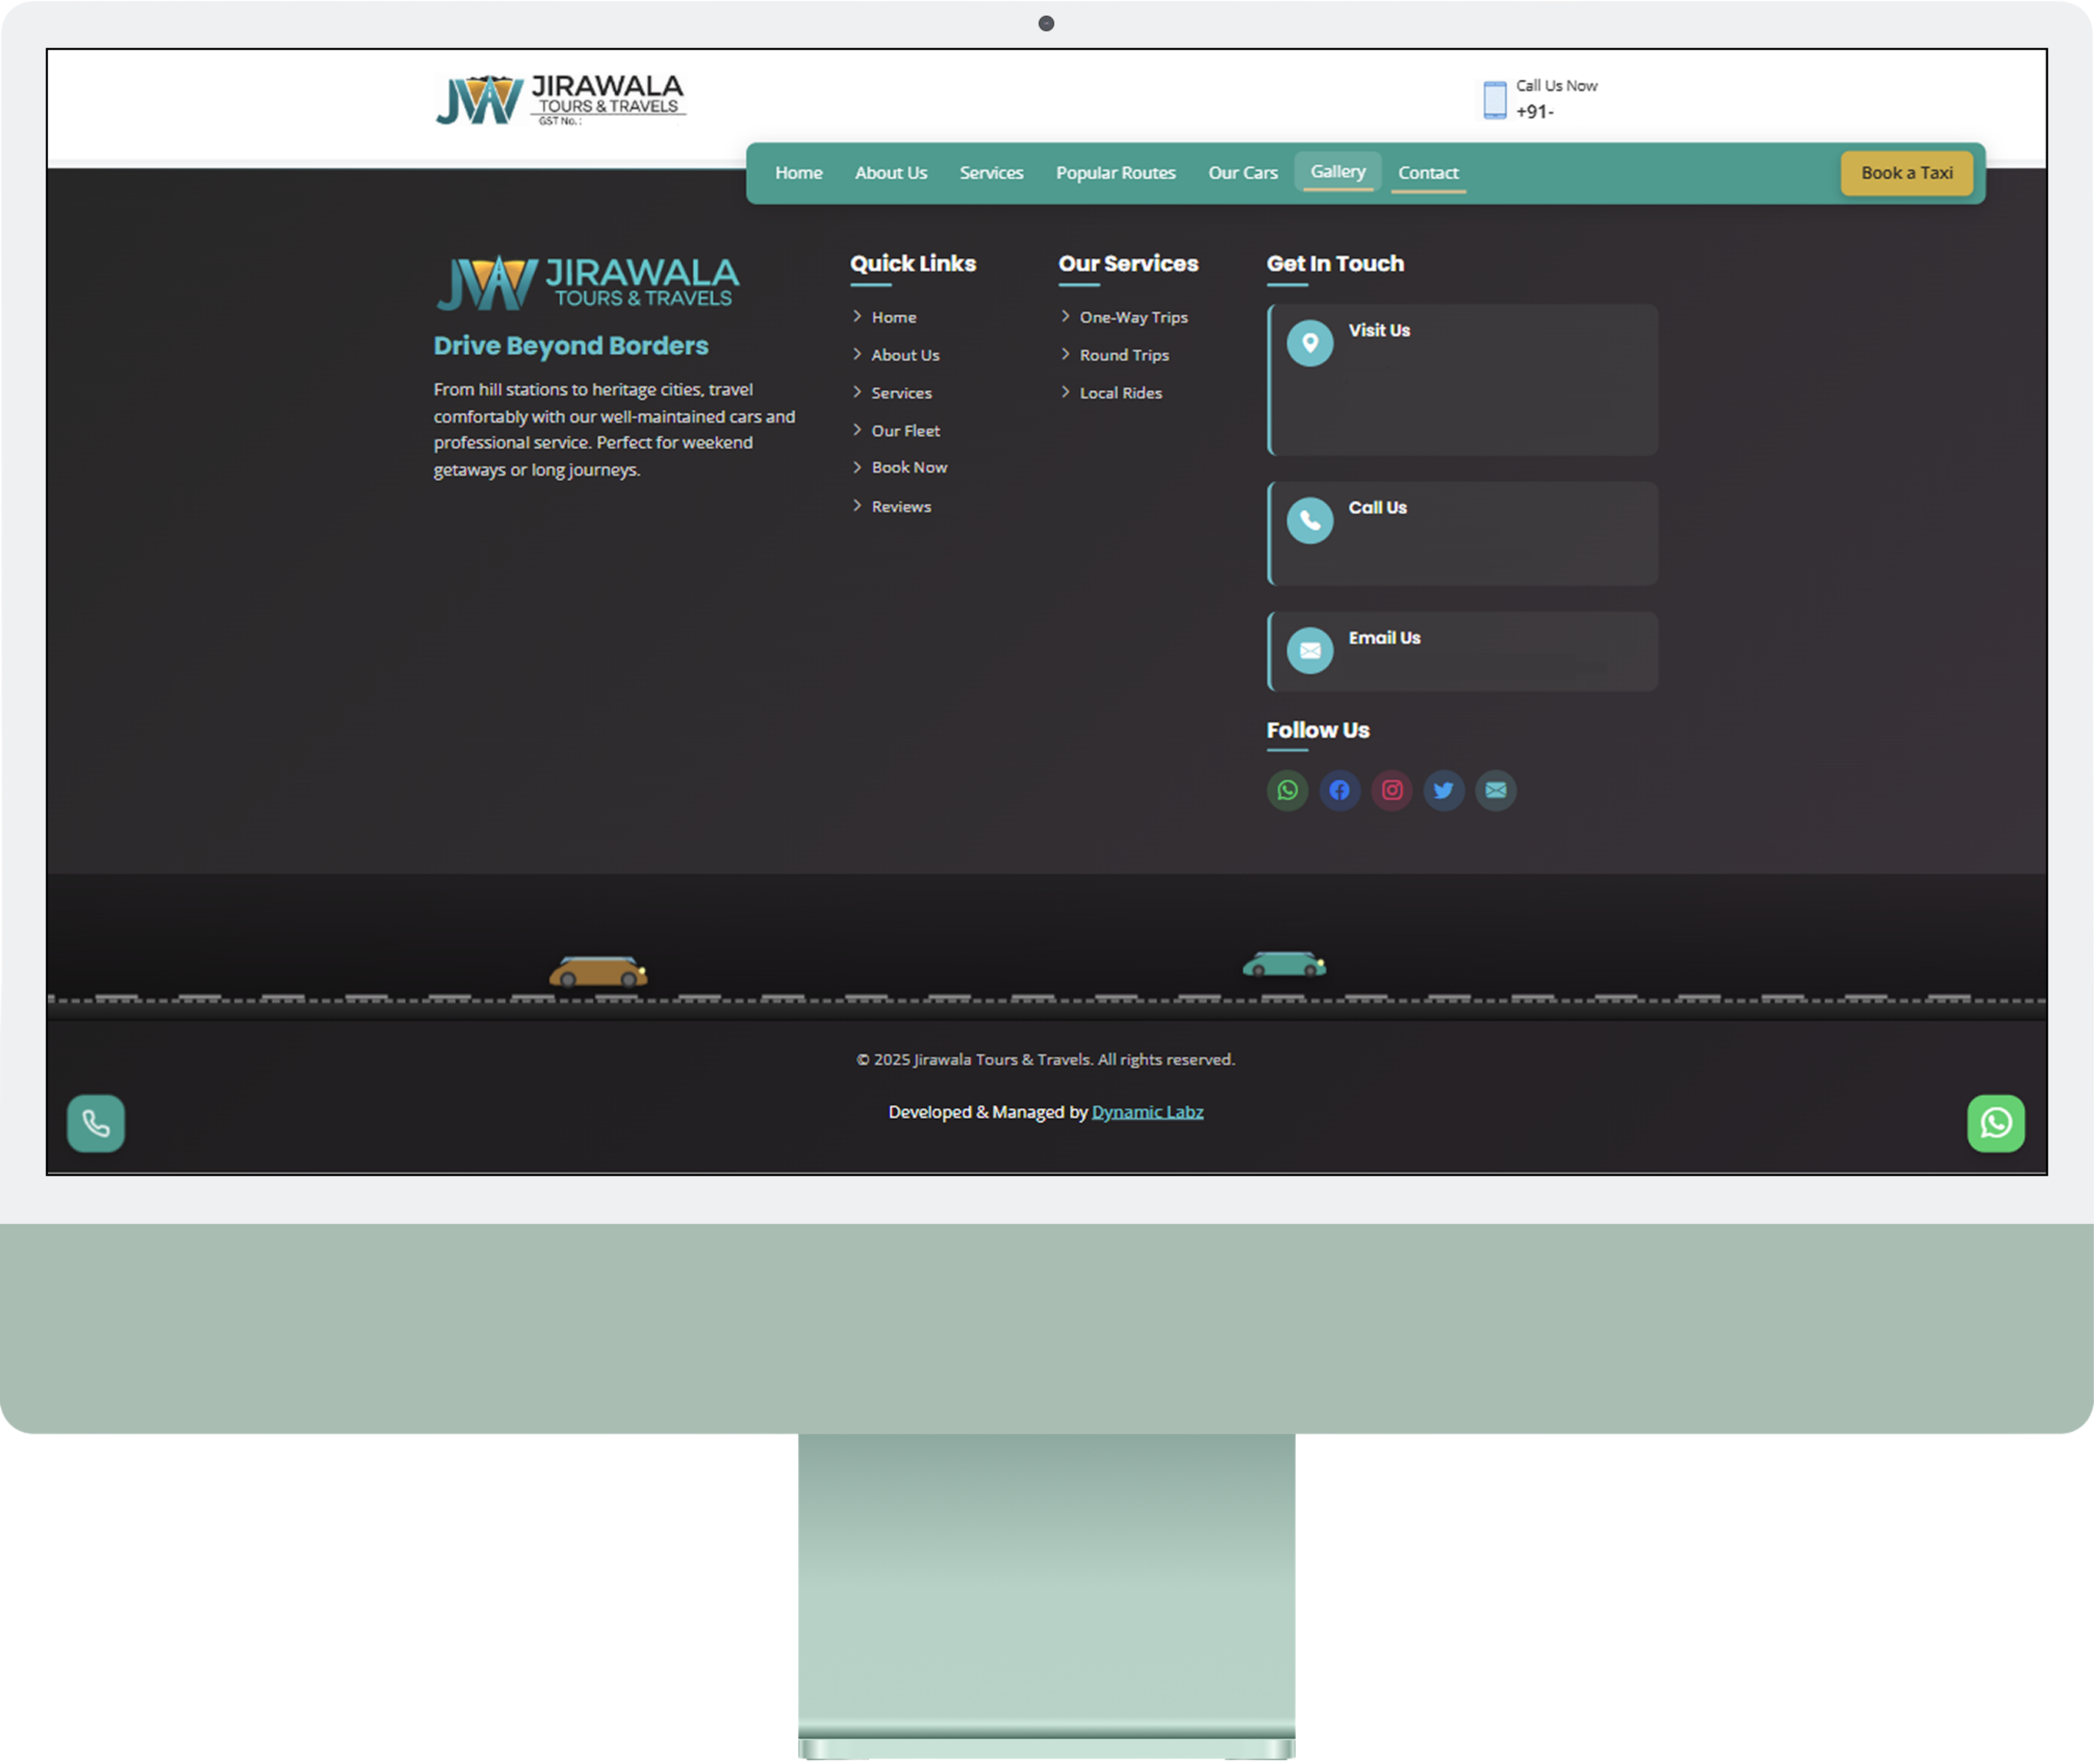This screenshot has width=2094, height=1764.
Task: Click the Our Services heading
Action: (x=1128, y=264)
